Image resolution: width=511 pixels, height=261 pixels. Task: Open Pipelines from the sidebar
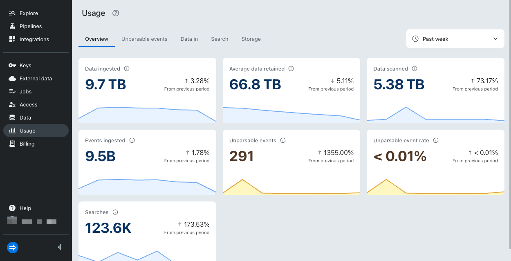36,26
